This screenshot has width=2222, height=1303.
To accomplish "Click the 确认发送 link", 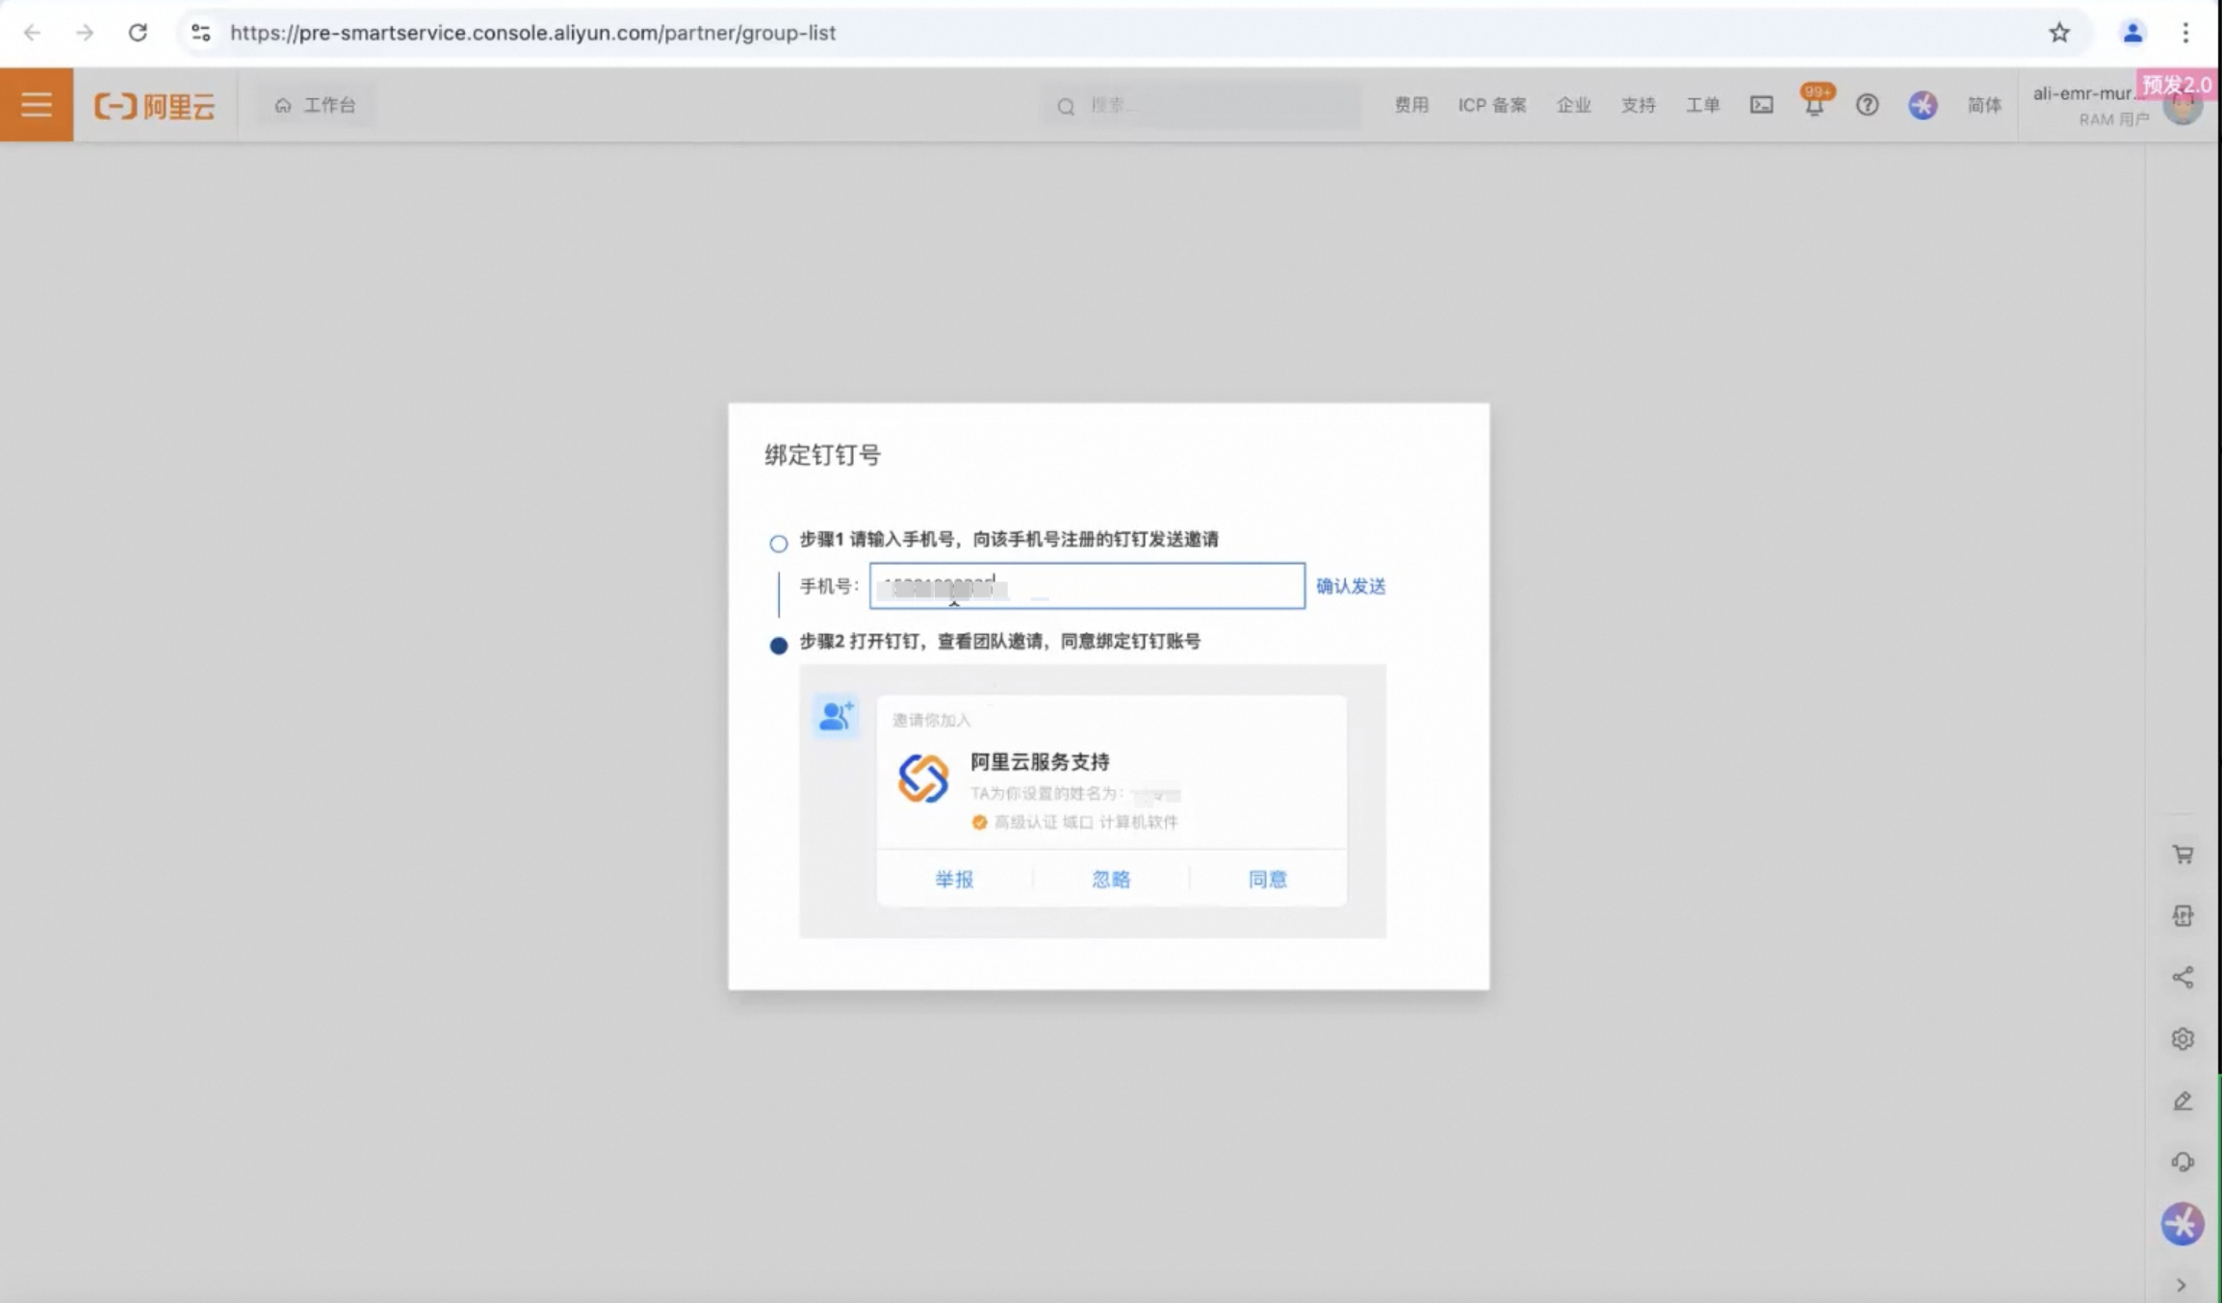I will (x=1351, y=586).
